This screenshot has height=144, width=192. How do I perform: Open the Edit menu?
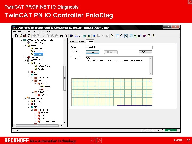click(x=20, y=31)
